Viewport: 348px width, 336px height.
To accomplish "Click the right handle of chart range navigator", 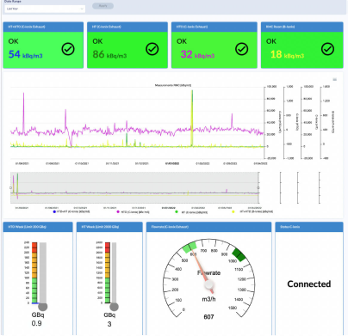I will click(258, 188).
